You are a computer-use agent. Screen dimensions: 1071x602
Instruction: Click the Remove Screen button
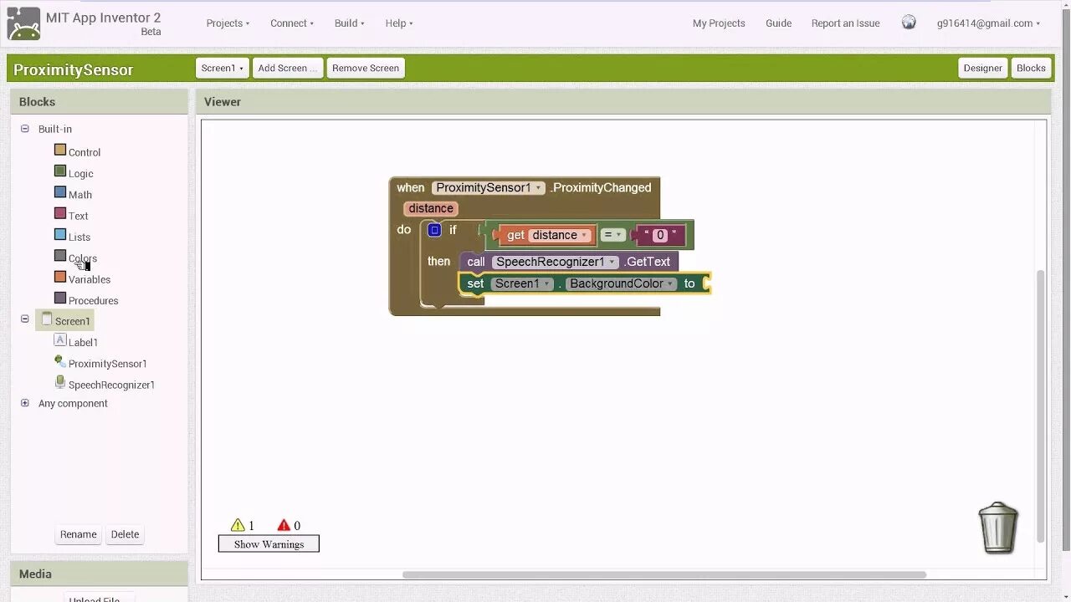366,68
